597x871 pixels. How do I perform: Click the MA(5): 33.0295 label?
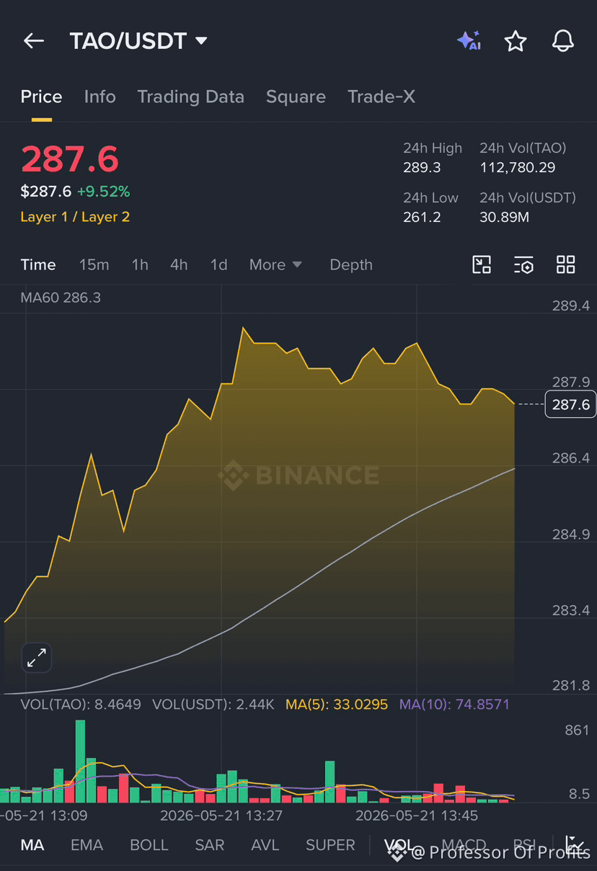[337, 704]
